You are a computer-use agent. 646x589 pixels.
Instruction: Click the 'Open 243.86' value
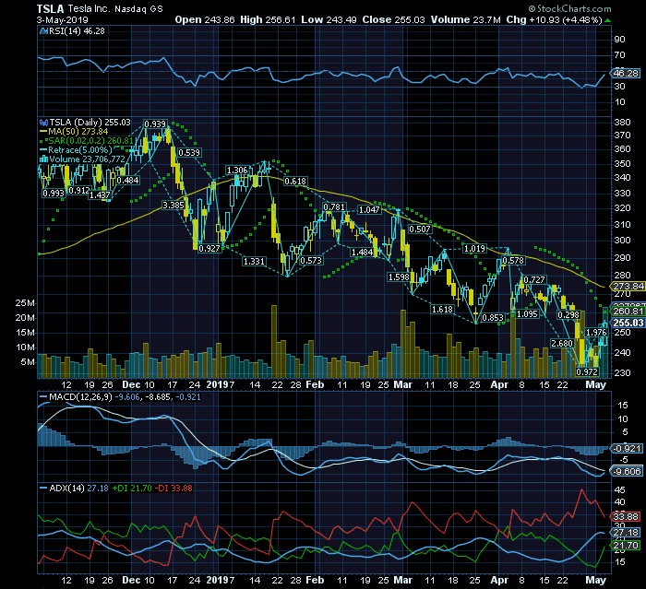coord(205,19)
